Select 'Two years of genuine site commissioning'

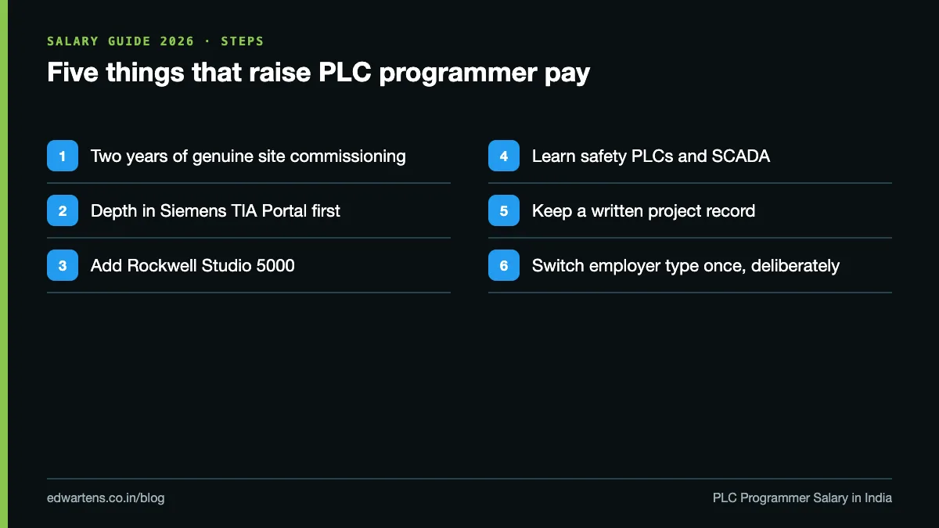pyautogui.click(x=248, y=156)
